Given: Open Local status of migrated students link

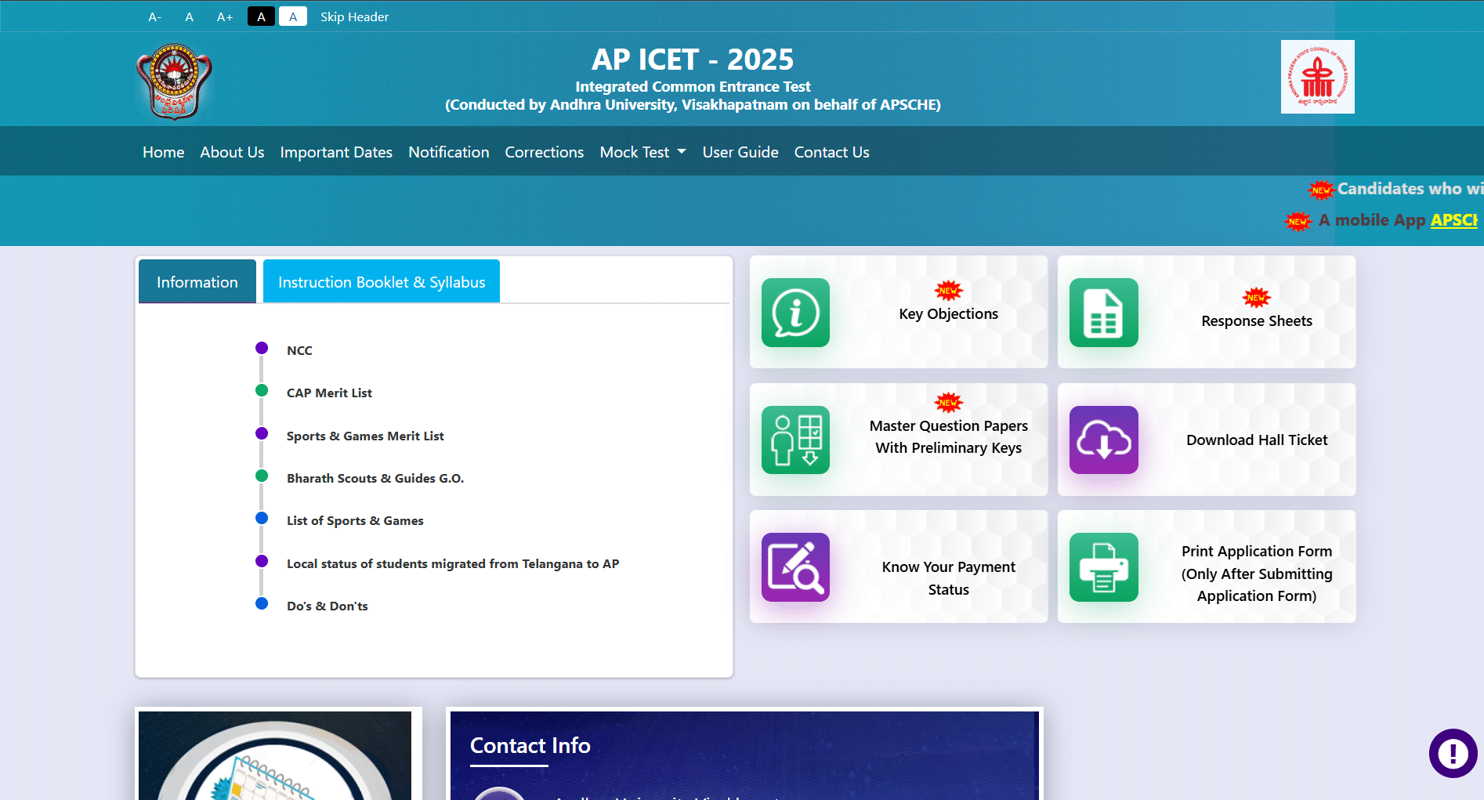Looking at the screenshot, I should click(x=453, y=563).
